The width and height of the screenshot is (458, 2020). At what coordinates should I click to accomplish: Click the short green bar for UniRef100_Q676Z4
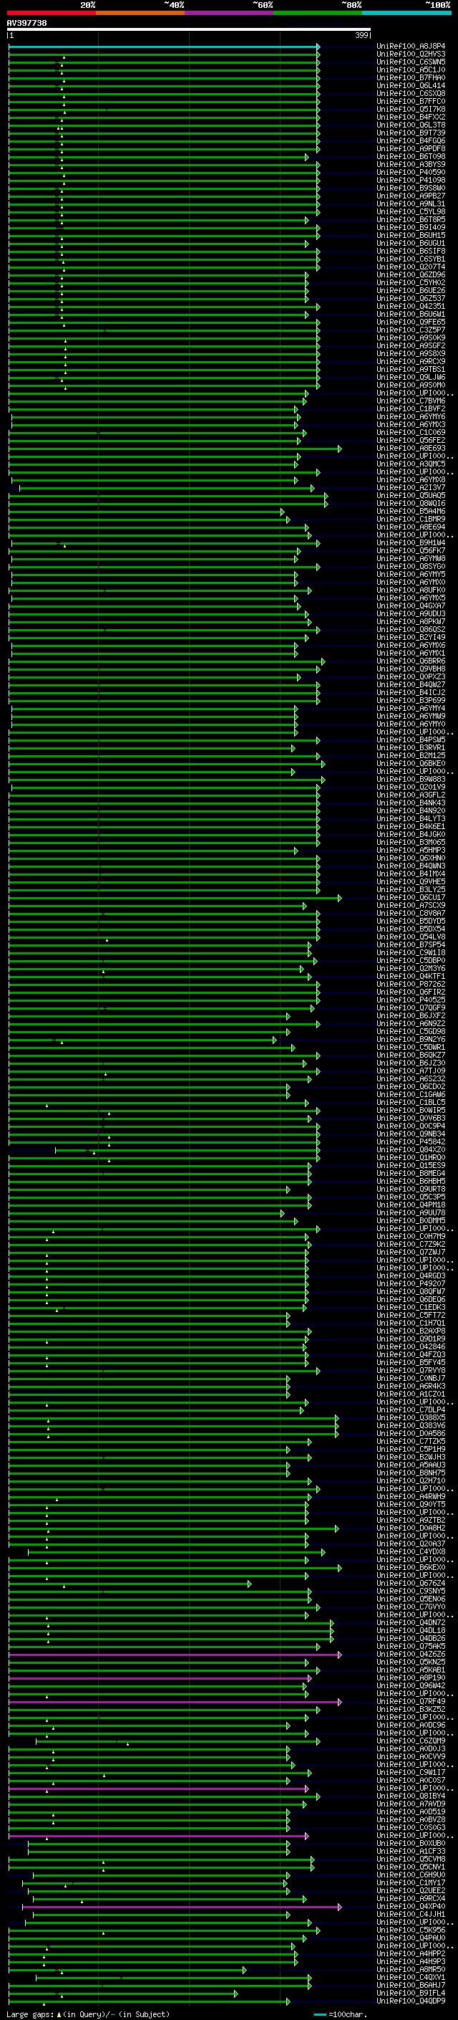[x=130, y=1584]
